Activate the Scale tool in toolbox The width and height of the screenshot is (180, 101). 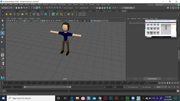[2, 42]
